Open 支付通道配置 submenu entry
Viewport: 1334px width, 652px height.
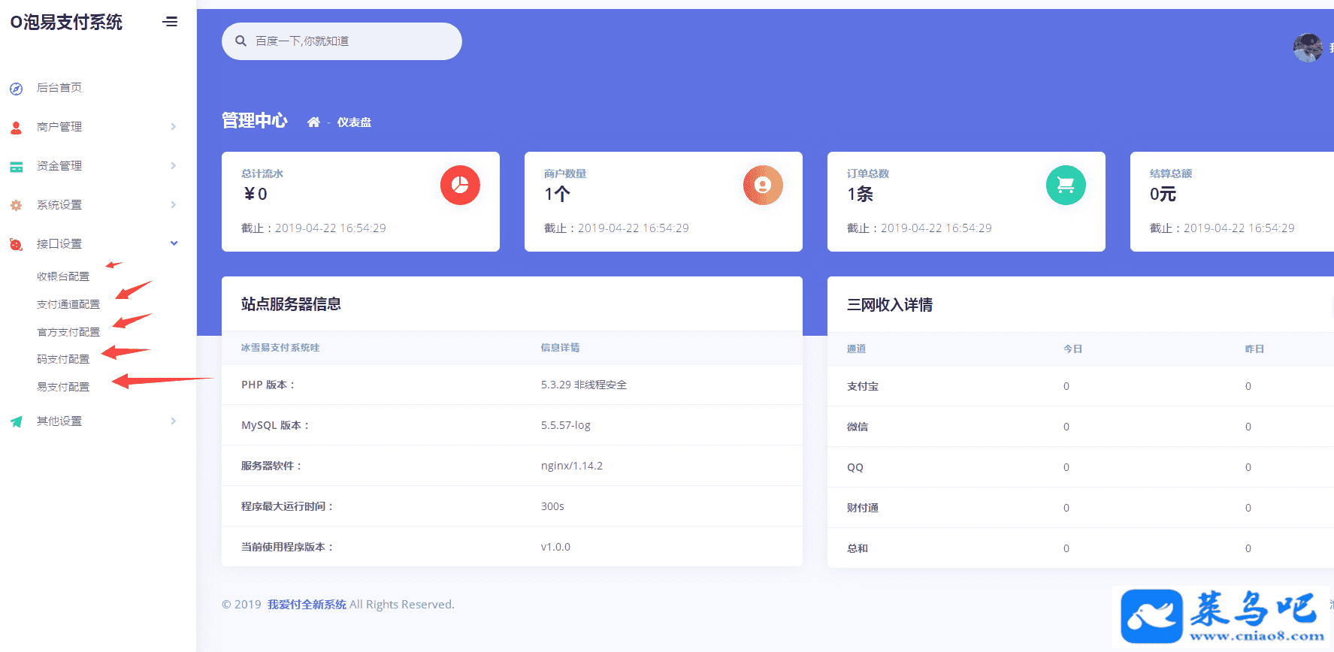click(68, 304)
